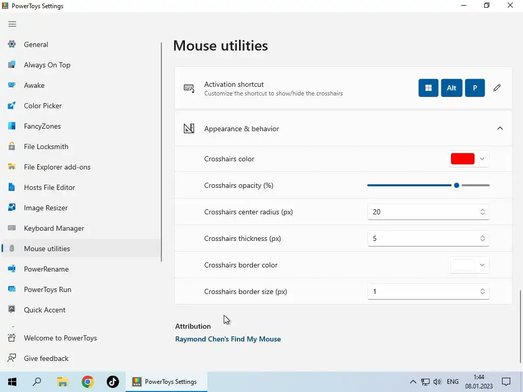Click the Image Resizer icon
This screenshot has width=523, height=392.
[x=12, y=208]
